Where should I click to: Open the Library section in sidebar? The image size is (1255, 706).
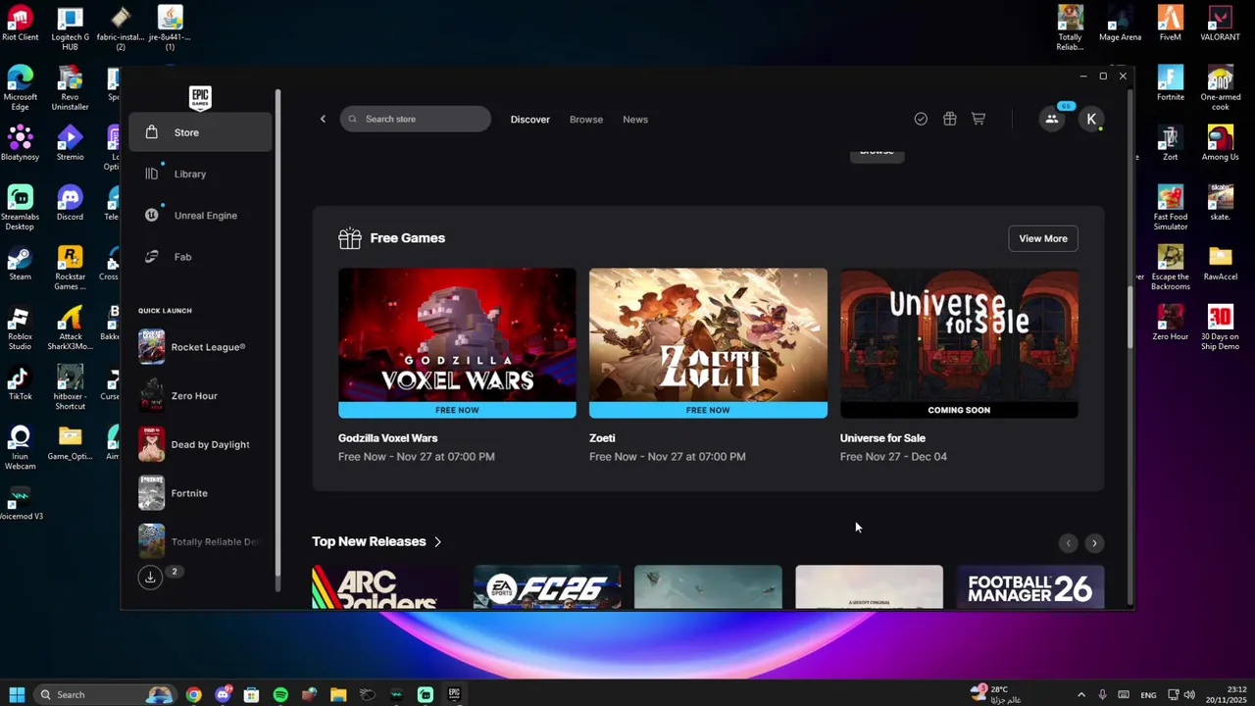(200, 174)
